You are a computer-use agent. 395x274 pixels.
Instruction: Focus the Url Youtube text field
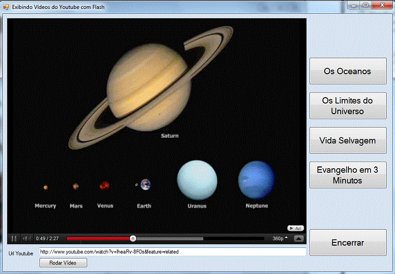coord(173,252)
